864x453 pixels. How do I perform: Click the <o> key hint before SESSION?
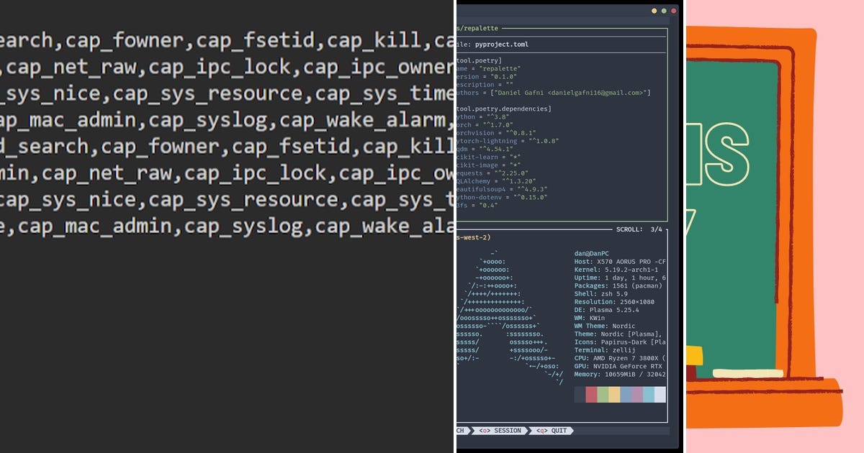(x=485, y=431)
